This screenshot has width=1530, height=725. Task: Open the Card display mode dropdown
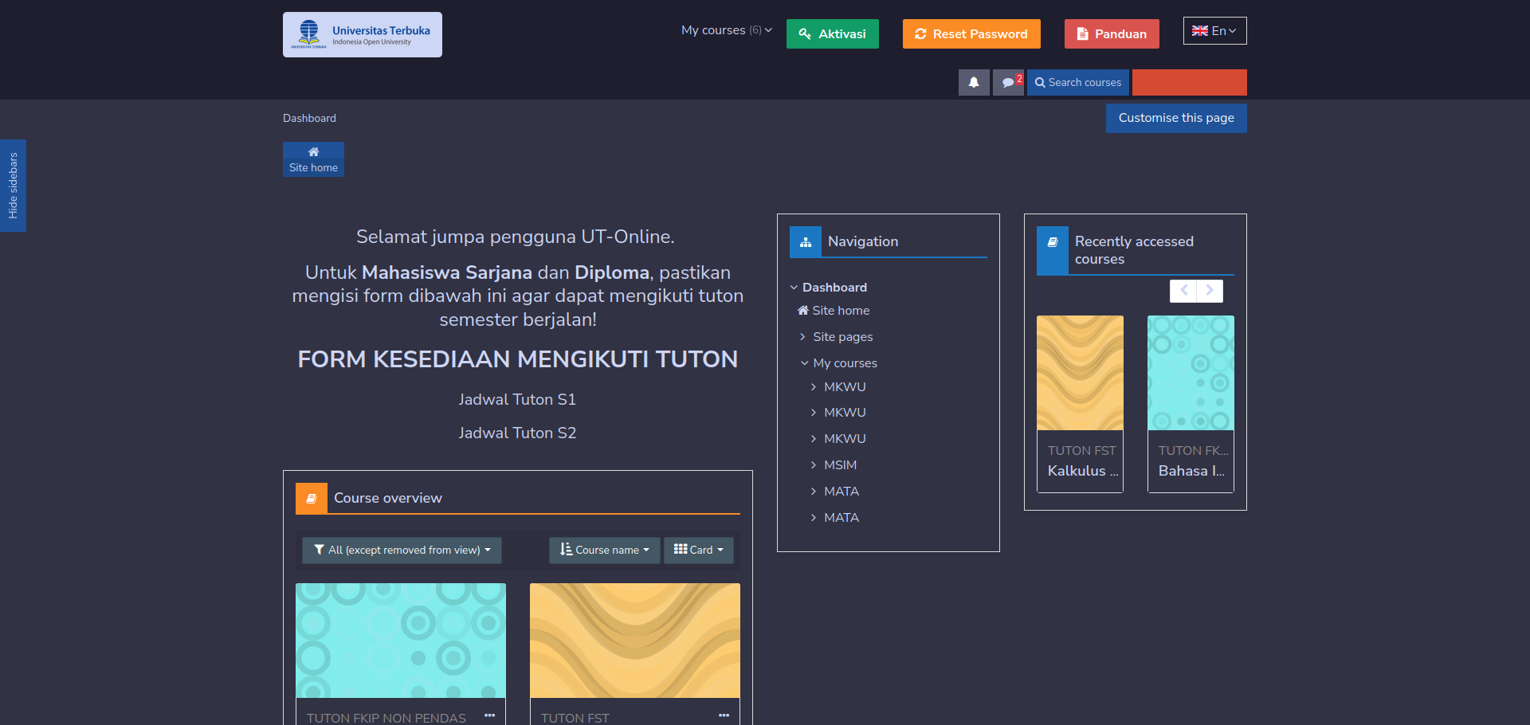(x=699, y=550)
